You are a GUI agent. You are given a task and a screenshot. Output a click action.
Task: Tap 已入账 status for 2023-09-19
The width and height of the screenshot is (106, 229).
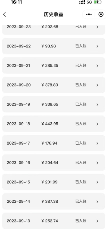tap(81, 104)
